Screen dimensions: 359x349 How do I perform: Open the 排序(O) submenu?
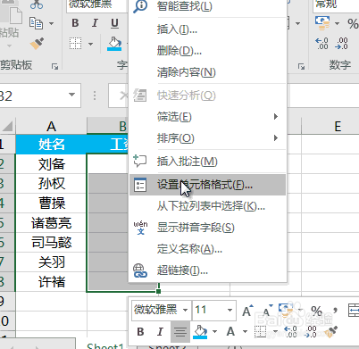pos(207,138)
